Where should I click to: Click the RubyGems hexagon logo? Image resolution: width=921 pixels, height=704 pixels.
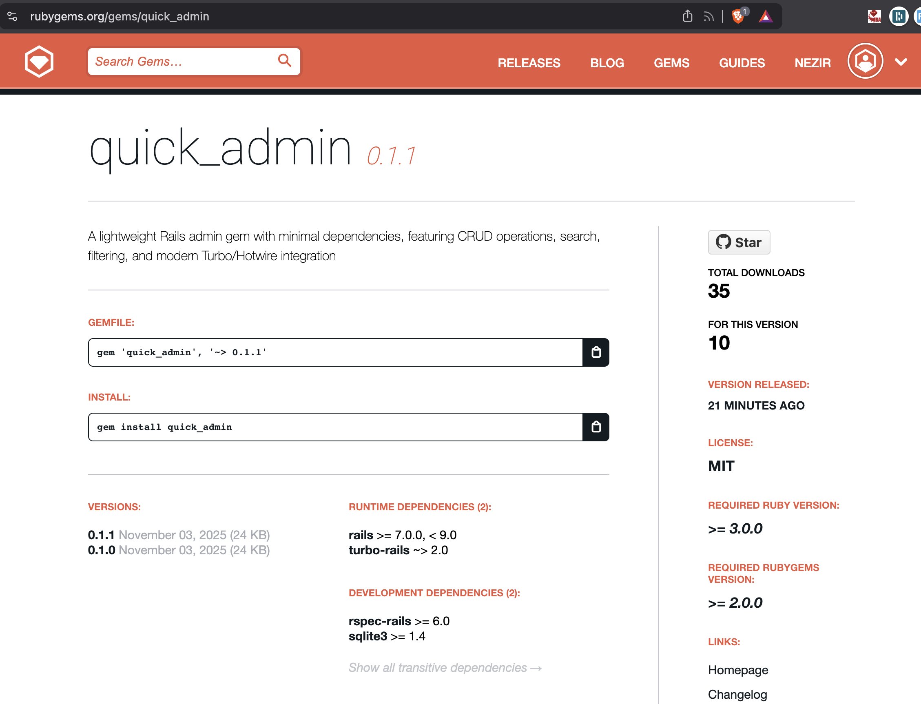click(x=39, y=61)
